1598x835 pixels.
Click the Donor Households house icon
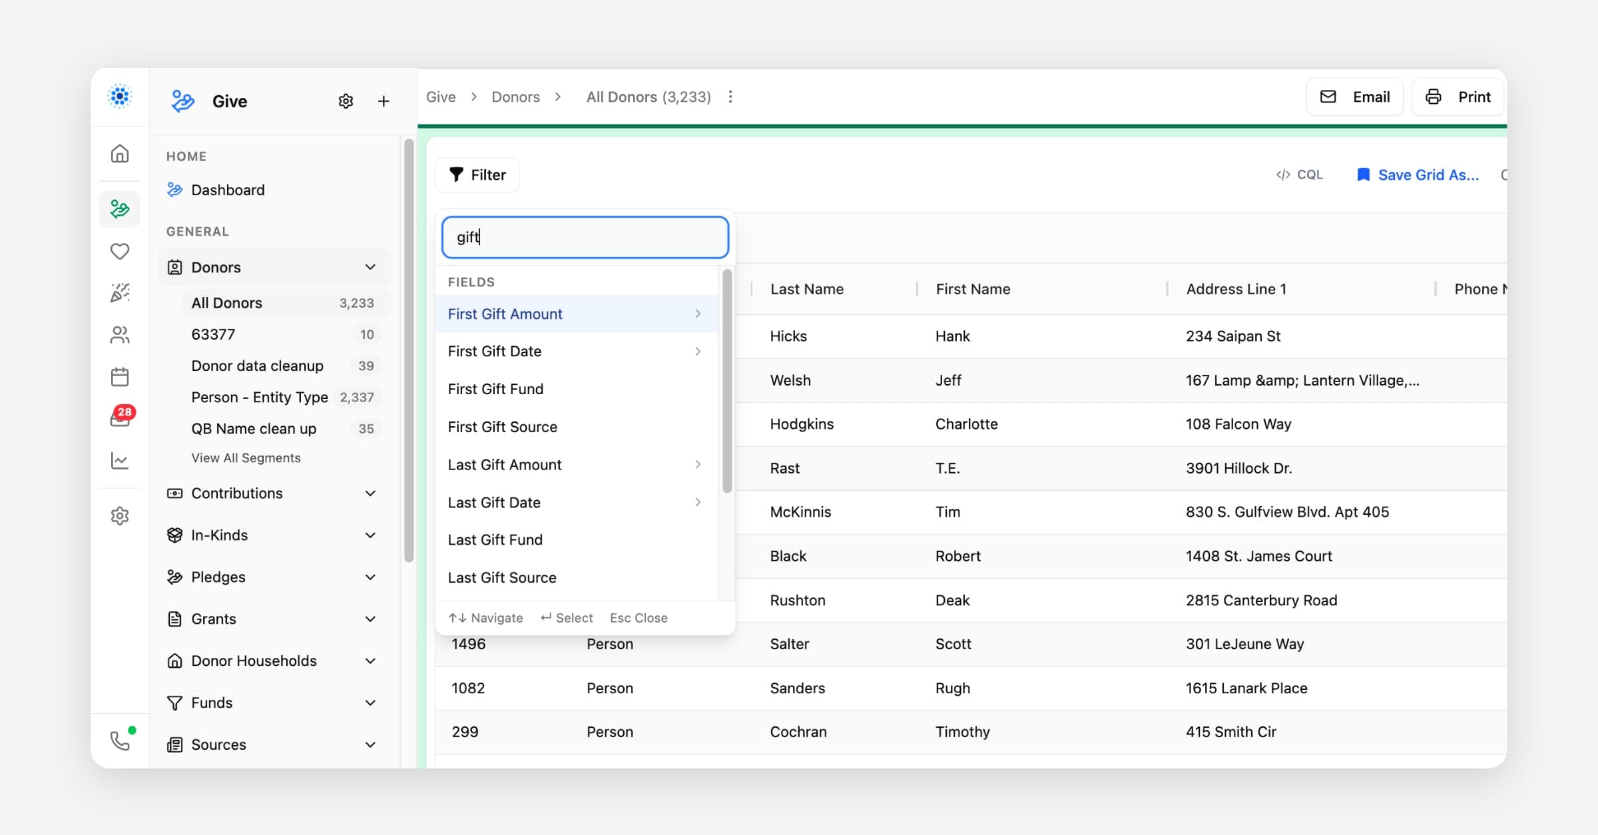174,661
